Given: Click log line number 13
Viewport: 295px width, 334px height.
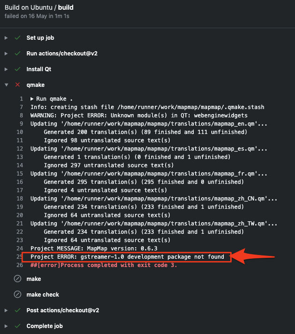Looking at the screenshot, I should pyautogui.click(x=20, y=157).
